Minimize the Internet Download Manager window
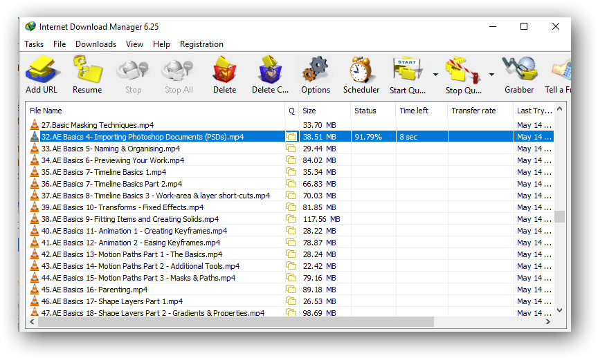 click(x=493, y=27)
